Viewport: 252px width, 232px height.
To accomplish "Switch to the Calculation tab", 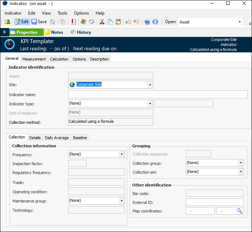I will (x=59, y=59).
